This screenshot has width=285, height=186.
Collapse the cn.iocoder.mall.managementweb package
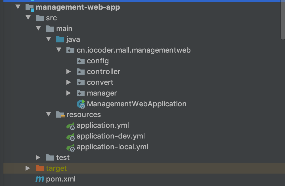[59, 50]
